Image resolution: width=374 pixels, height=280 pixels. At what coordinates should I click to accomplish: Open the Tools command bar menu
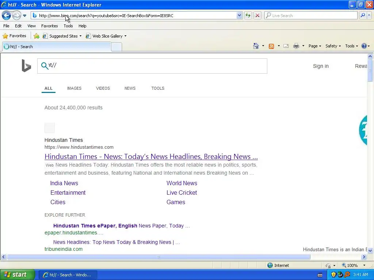[351, 46]
